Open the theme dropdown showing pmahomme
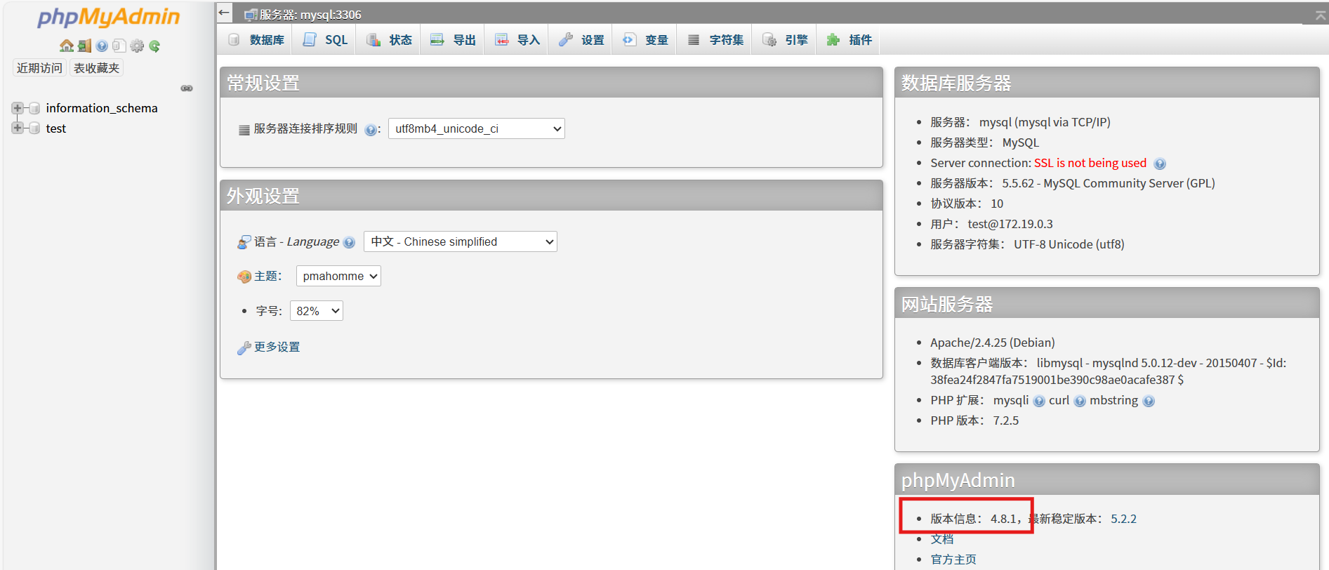 338,276
